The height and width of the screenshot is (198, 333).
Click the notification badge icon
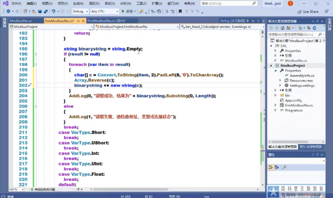tap(290, 3)
